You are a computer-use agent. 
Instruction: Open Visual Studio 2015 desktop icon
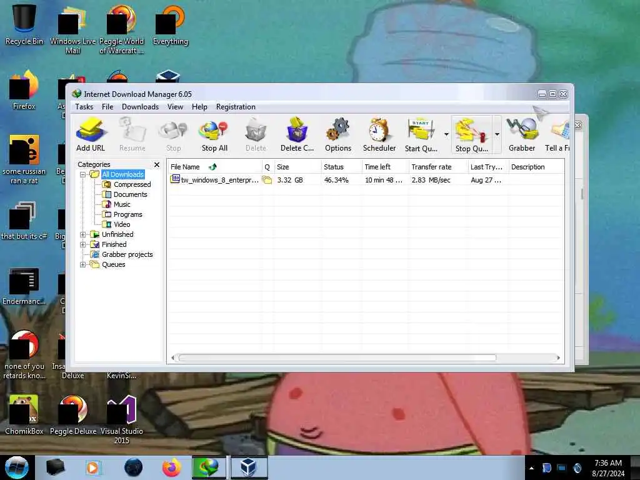pyautogui.click(x=122, y=418)
